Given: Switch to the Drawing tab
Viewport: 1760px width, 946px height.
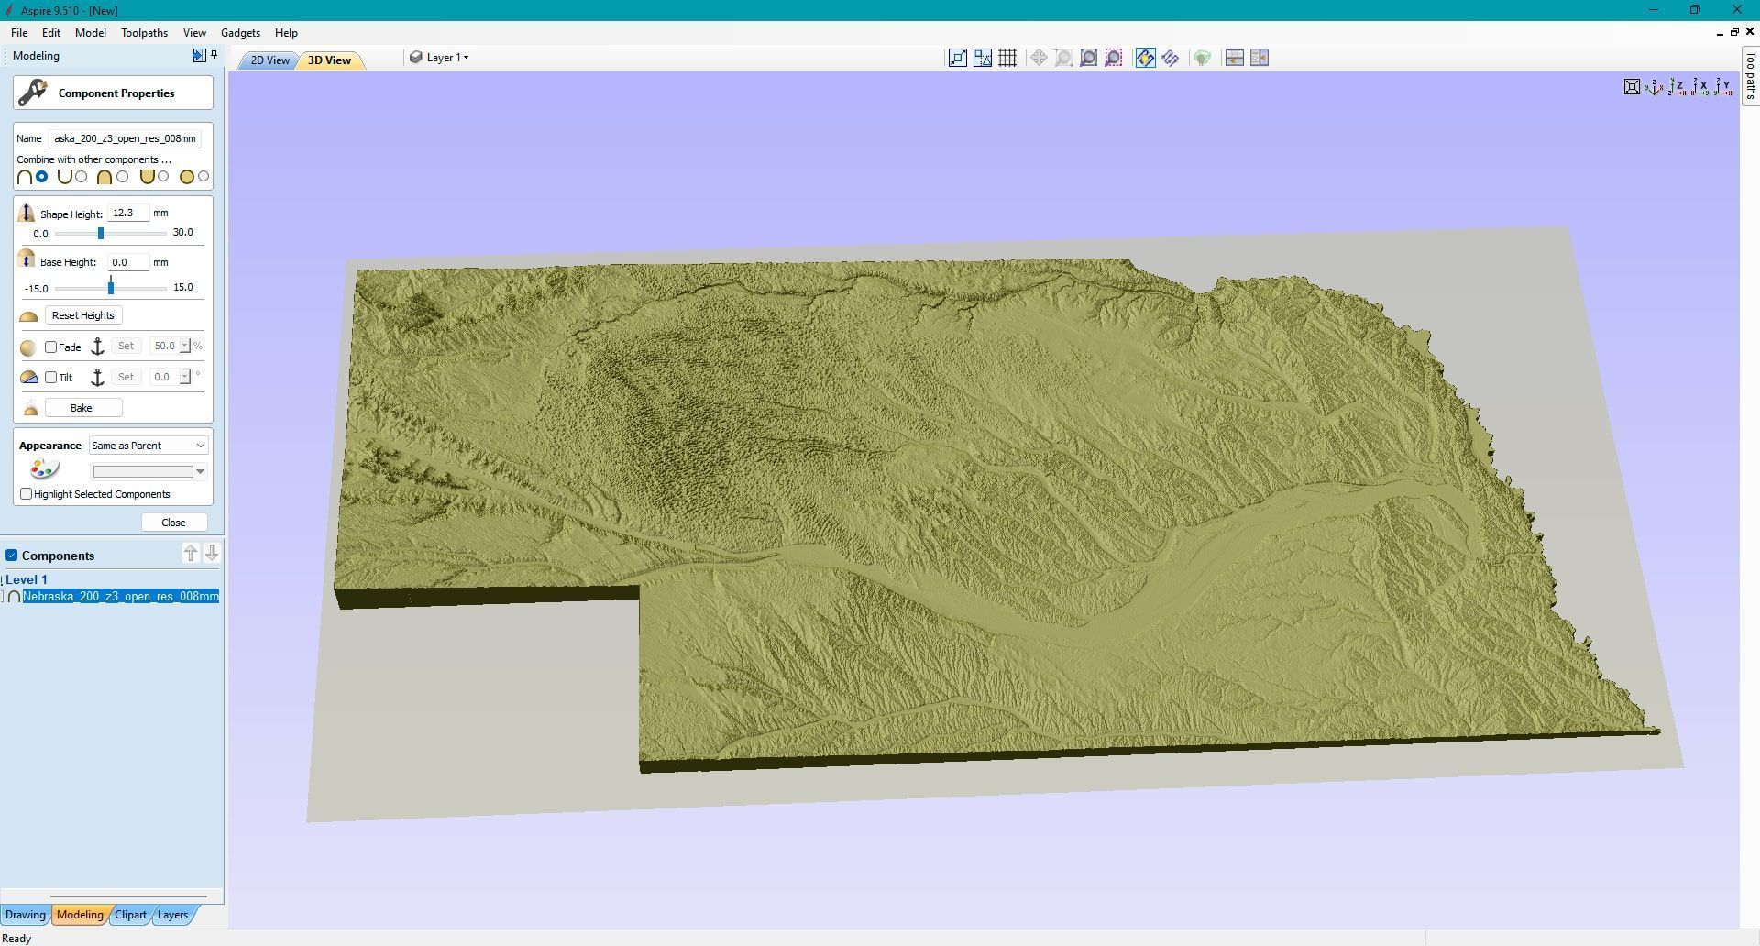Looking at the screenshot, I should click(x=25, y=915).
